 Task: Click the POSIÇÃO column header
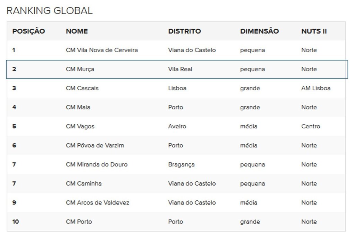(28, 31)
